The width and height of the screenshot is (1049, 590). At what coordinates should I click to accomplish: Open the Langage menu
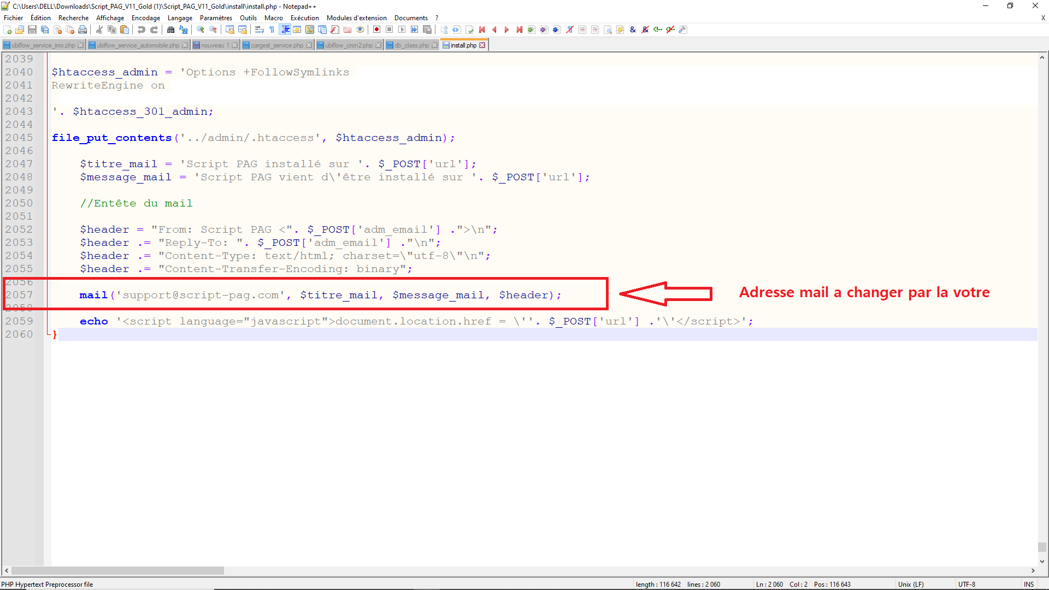[180, 18]
